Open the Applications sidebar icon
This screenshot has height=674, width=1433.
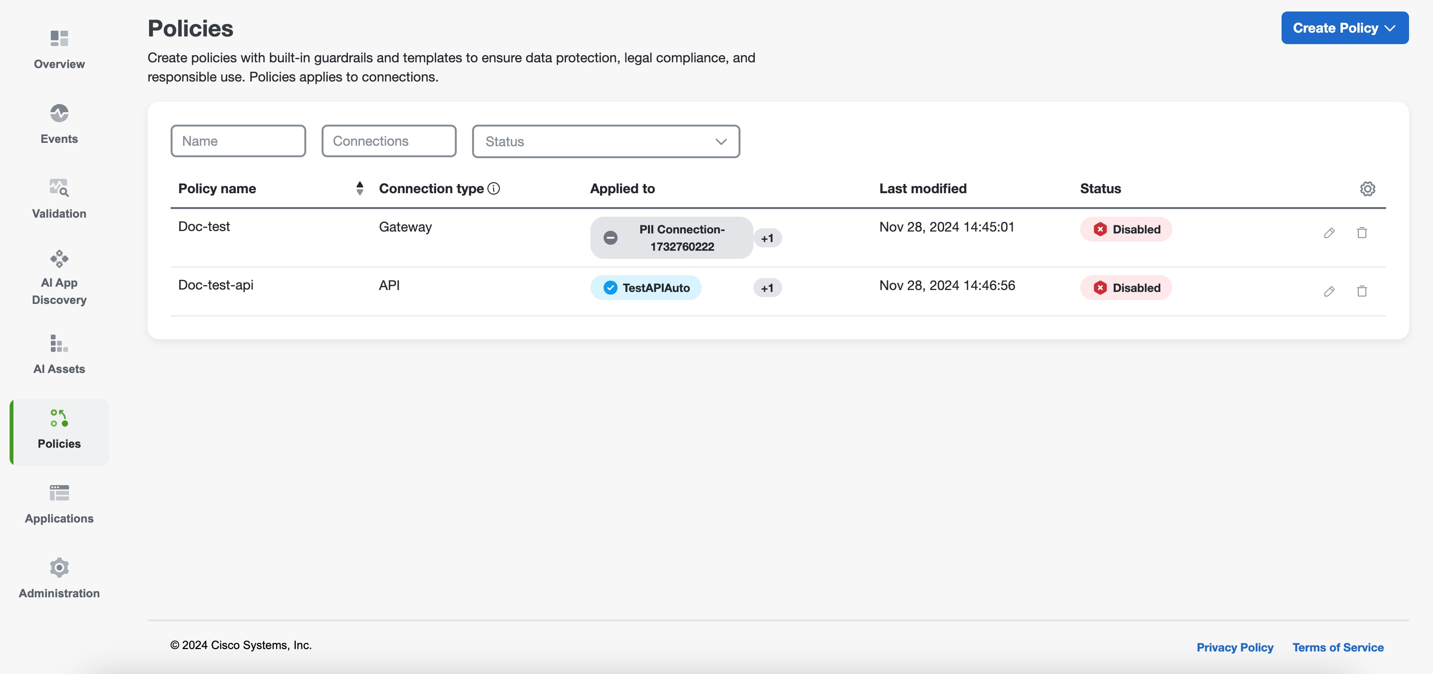59,493
